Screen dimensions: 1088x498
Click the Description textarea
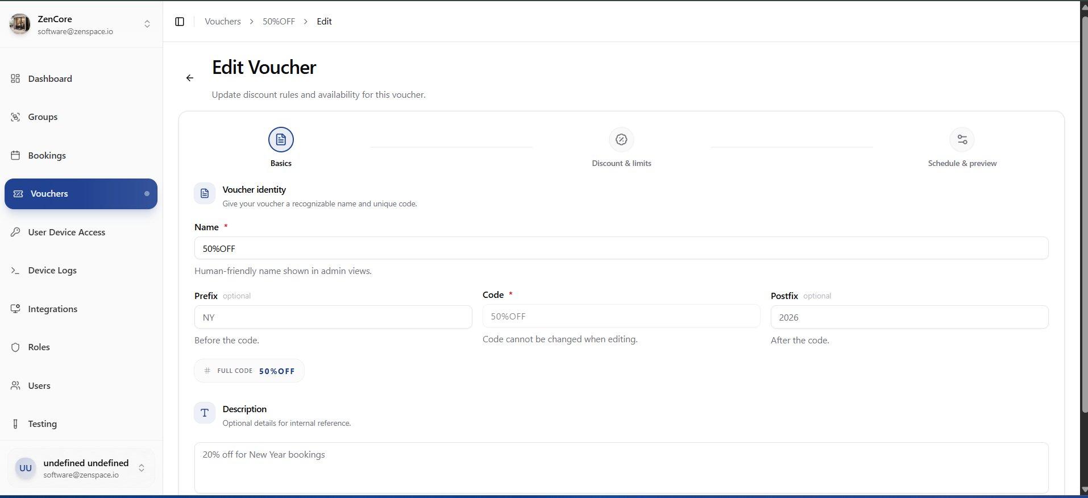tap(621, 468)
